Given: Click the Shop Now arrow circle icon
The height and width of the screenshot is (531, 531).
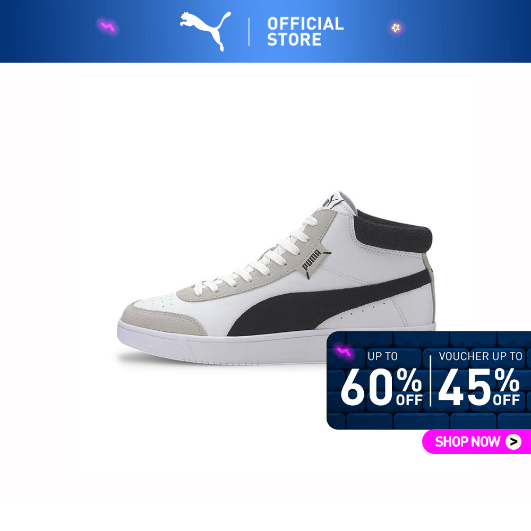Looking at the screenshot, I should tap(513, 442).
